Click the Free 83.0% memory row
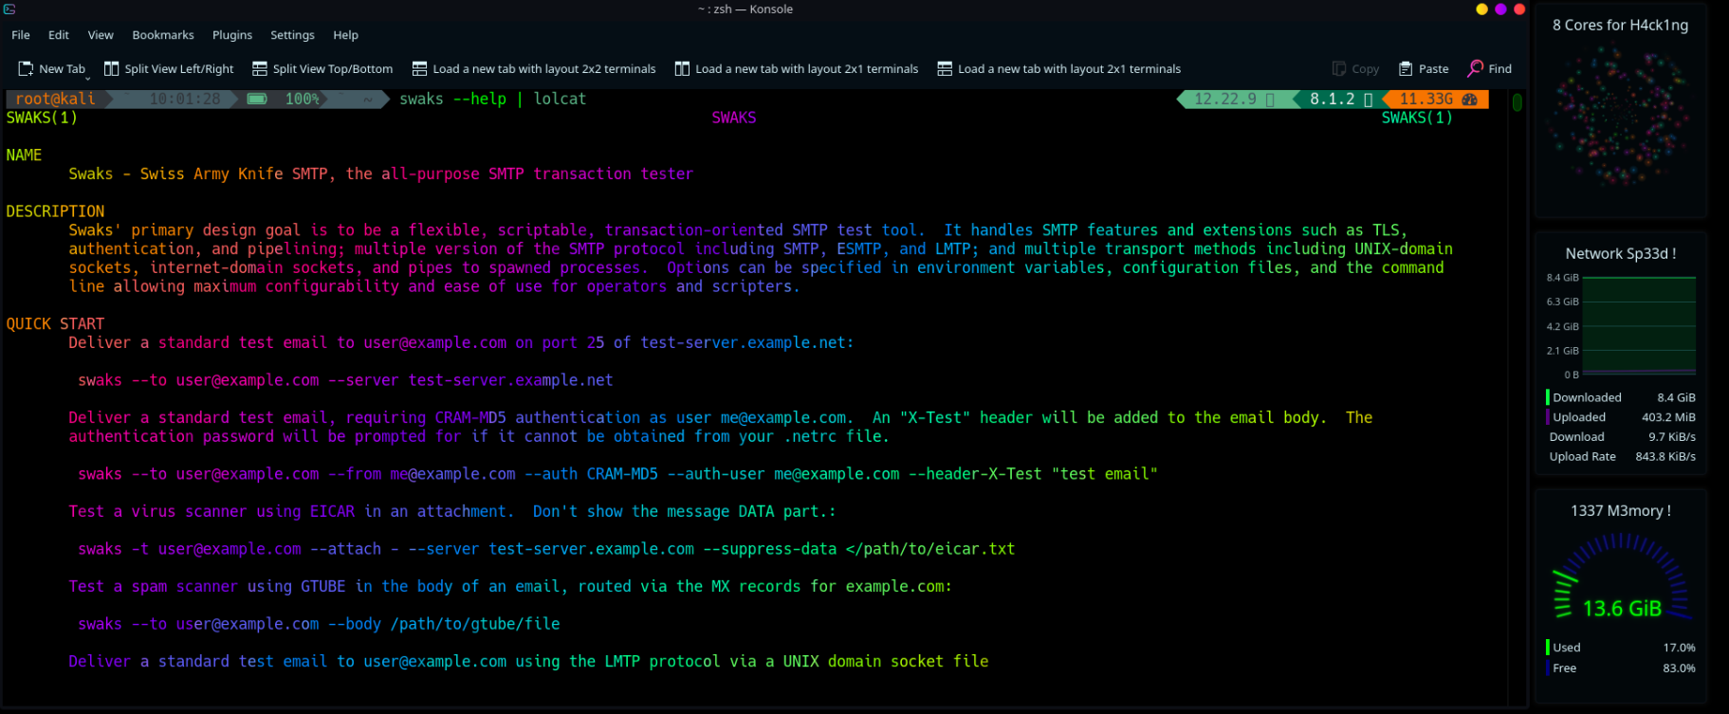The width and height of the screenshot is (1729, 714). click(1621, 668)
